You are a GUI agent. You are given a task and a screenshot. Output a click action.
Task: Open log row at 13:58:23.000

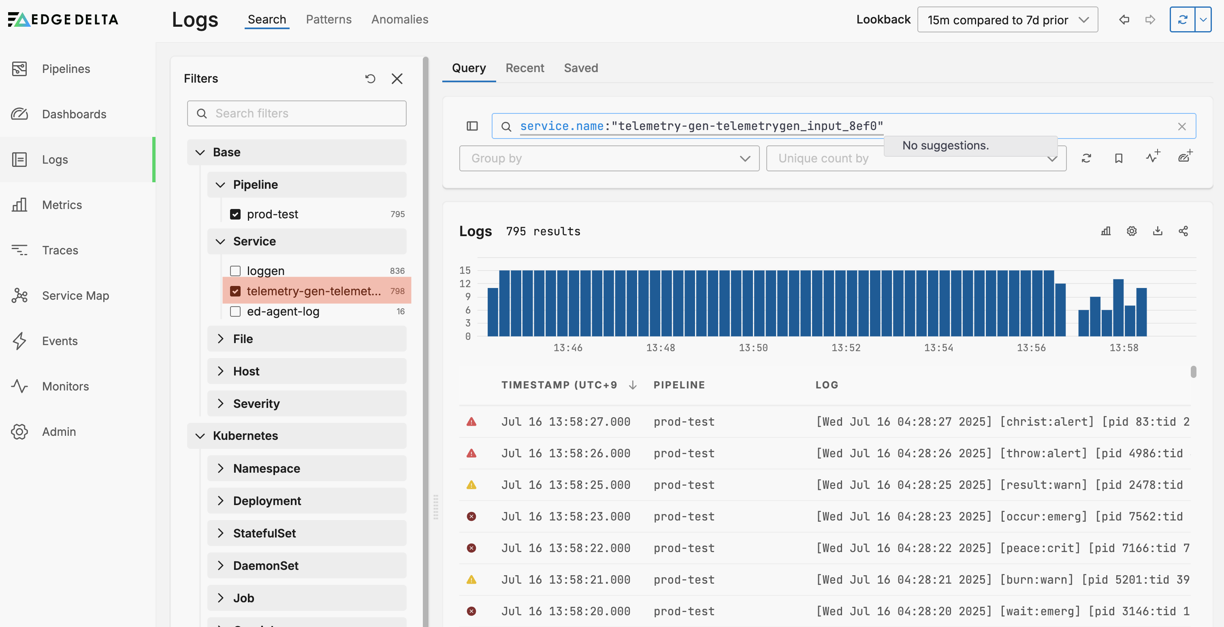pos(825,516)
